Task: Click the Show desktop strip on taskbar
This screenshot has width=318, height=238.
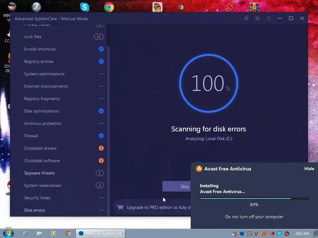Action: click(316, 233)
